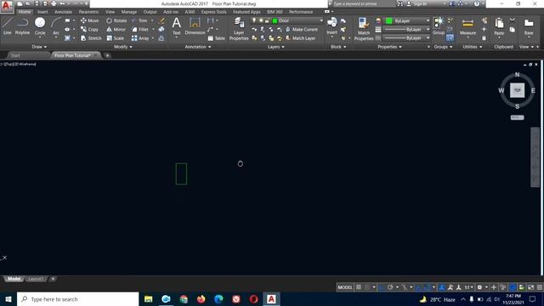Click the Rotate command
Viewport: 544px width, 306px height.
(116, 20)
